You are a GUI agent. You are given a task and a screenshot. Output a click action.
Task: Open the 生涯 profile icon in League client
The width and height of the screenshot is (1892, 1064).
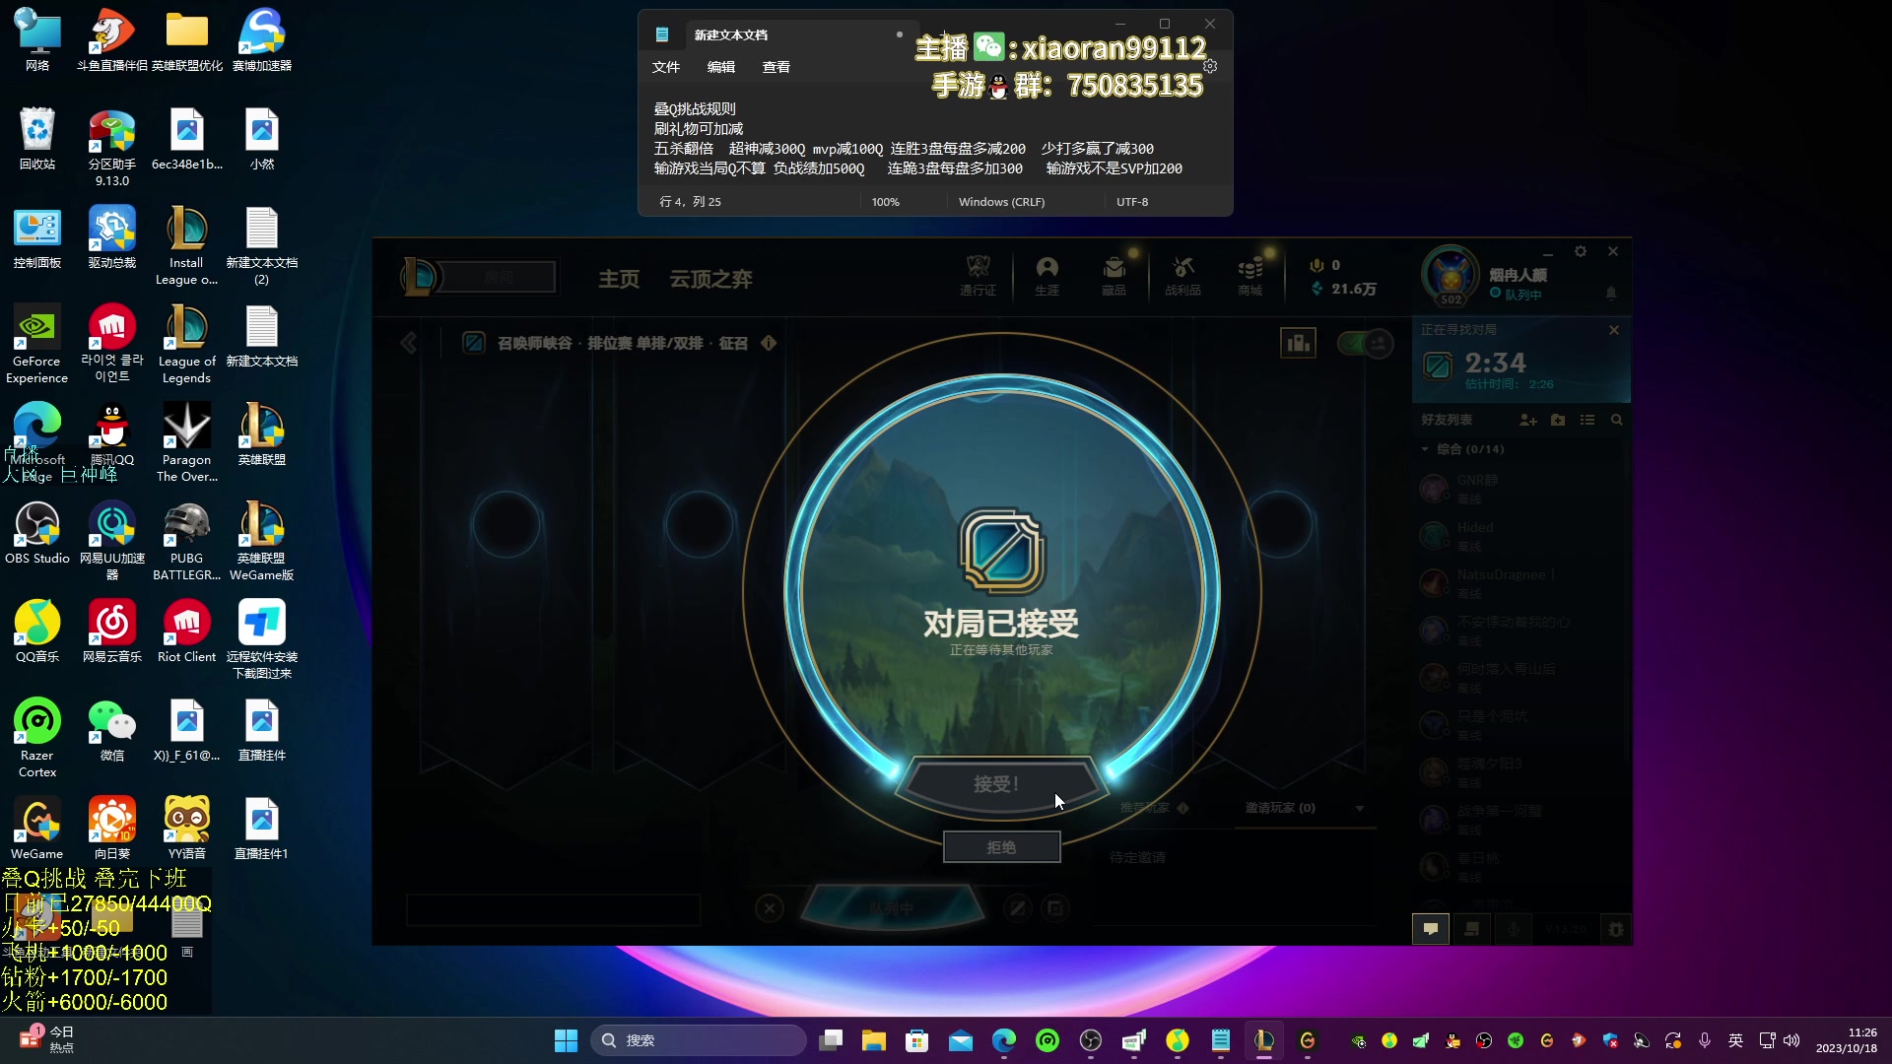1047,276
